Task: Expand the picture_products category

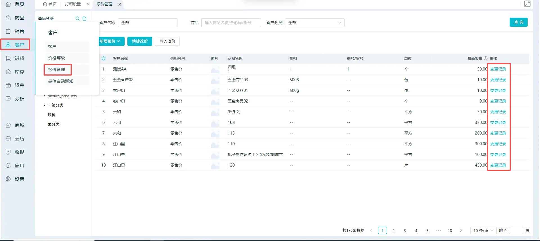Action: 44,96
